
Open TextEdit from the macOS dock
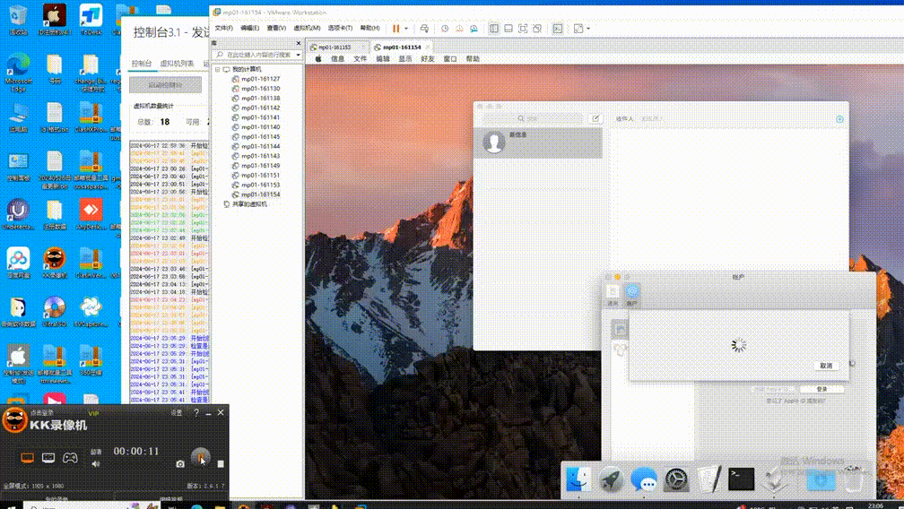point(708,479)
